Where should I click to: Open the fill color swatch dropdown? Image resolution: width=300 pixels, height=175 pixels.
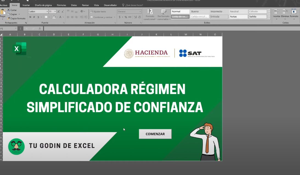pos(57,17)
